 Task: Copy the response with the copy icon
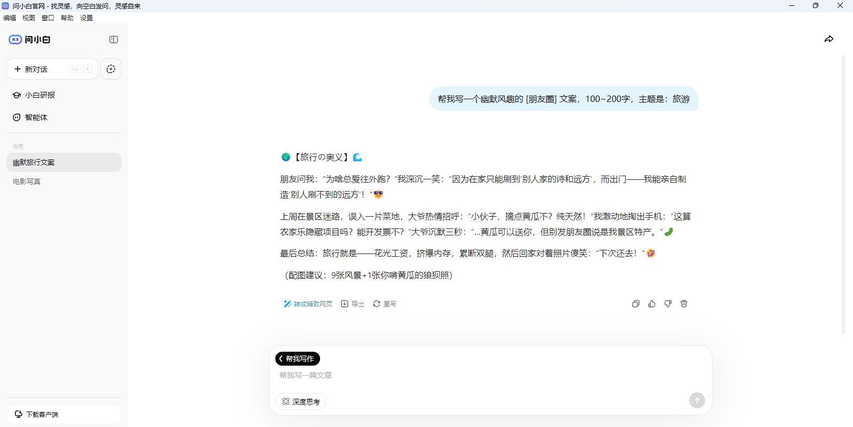point(635,304)
